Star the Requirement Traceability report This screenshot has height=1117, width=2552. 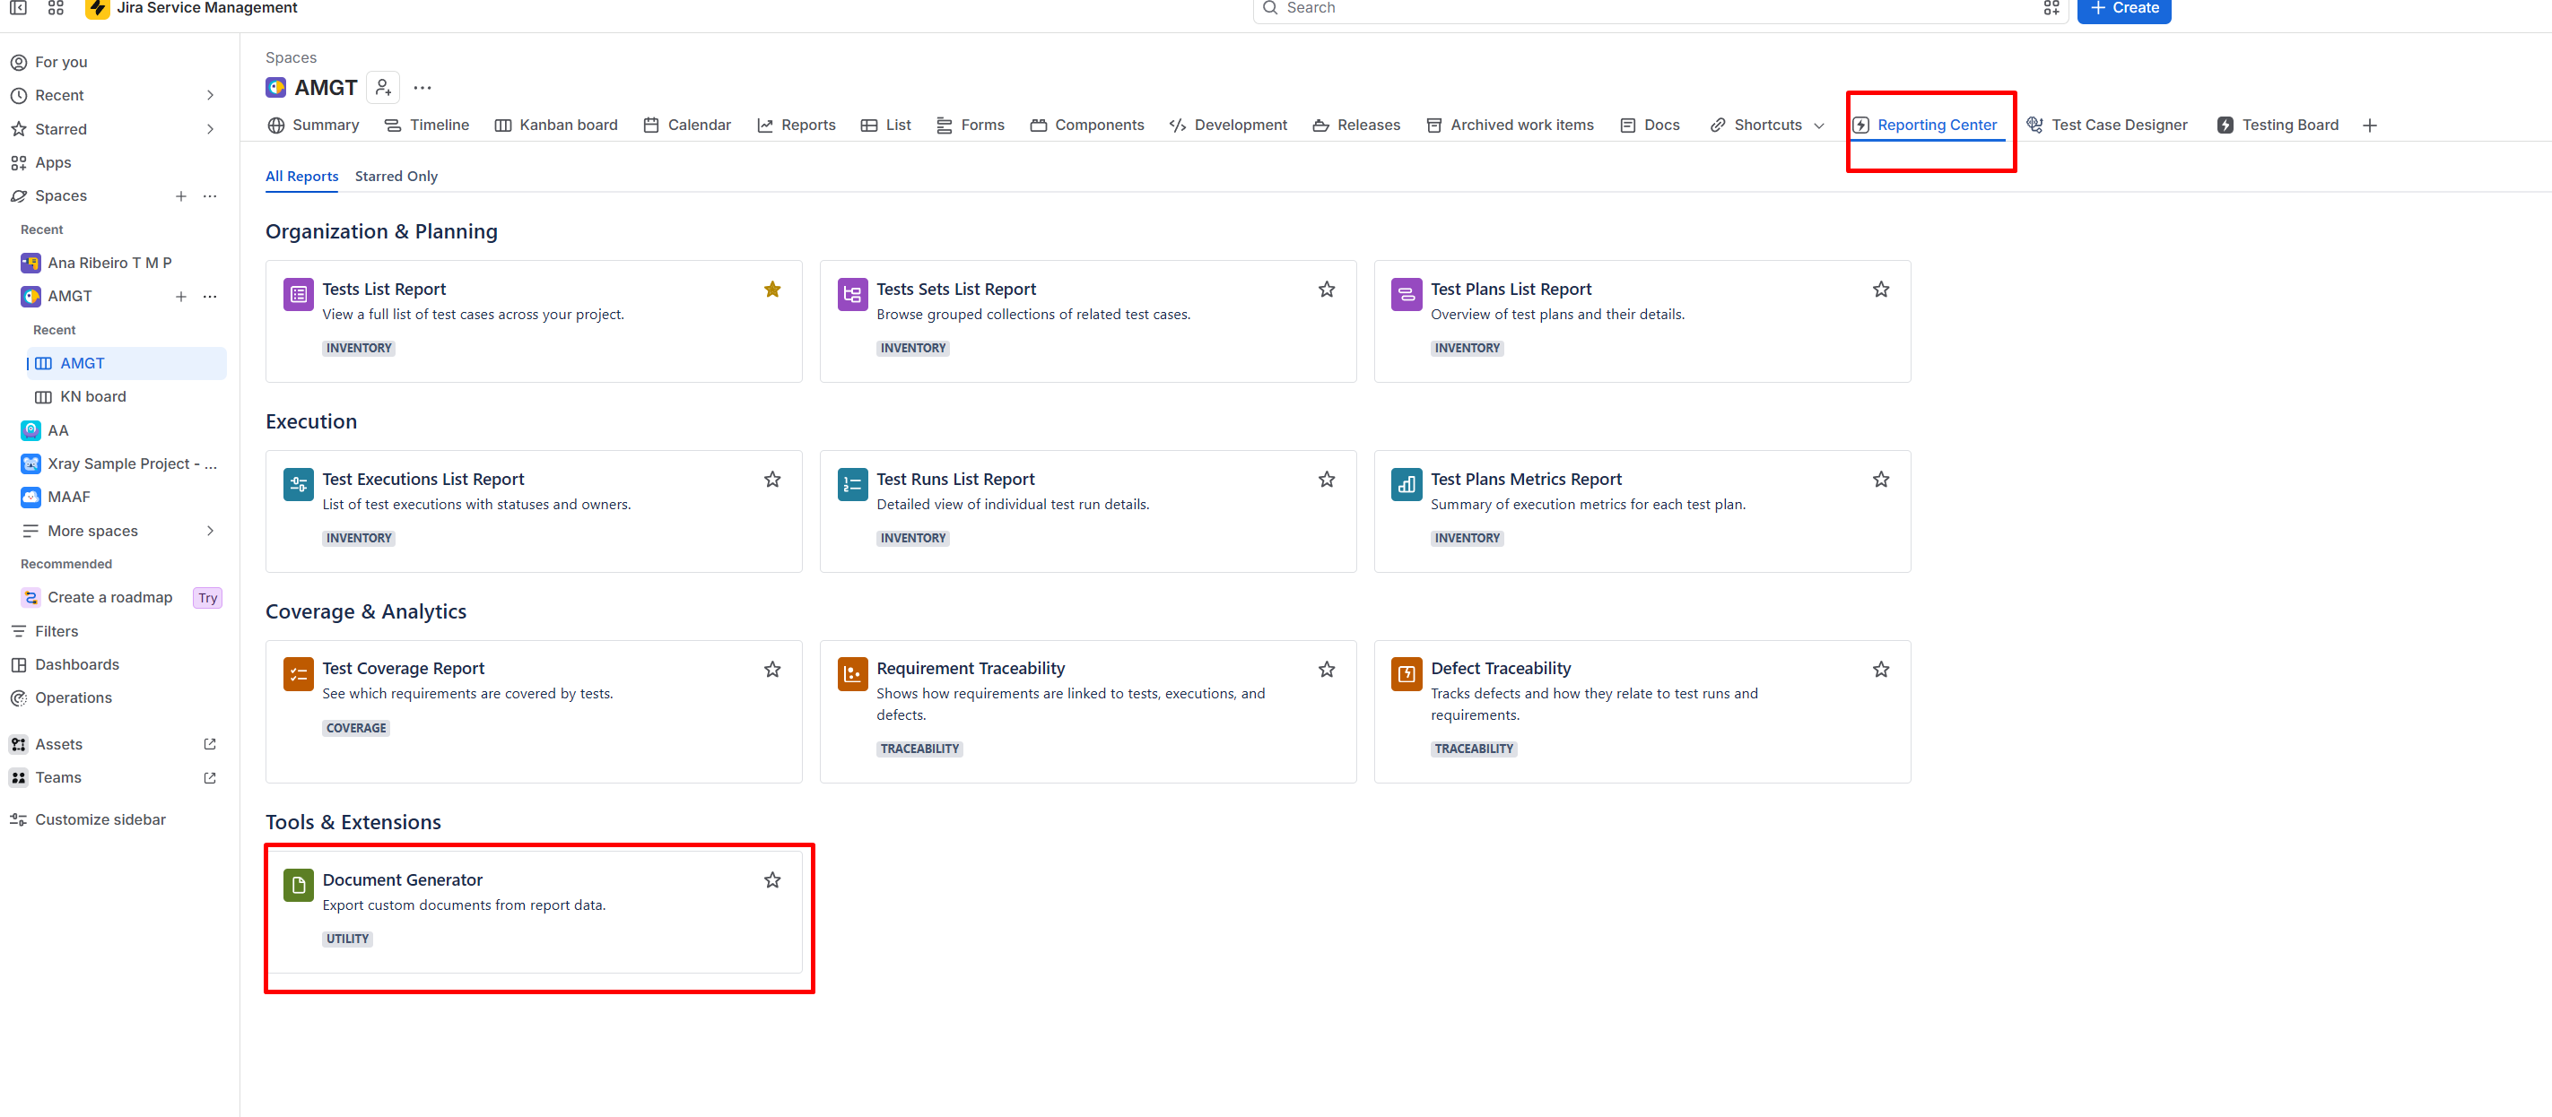click(1327, 670)
